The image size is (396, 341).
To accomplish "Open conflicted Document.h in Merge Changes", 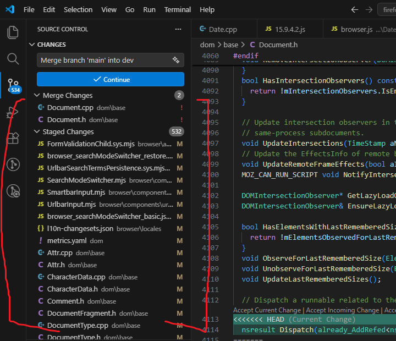I will (110, 120).
